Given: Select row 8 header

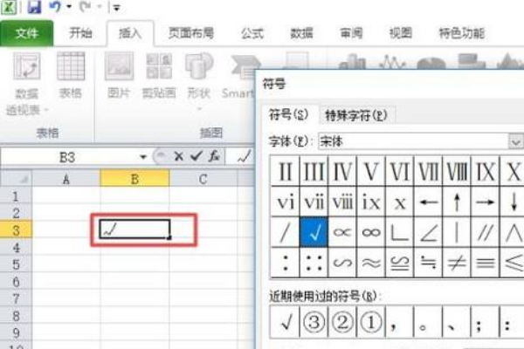Looking at the screenshot, I should tap(16, 316).
